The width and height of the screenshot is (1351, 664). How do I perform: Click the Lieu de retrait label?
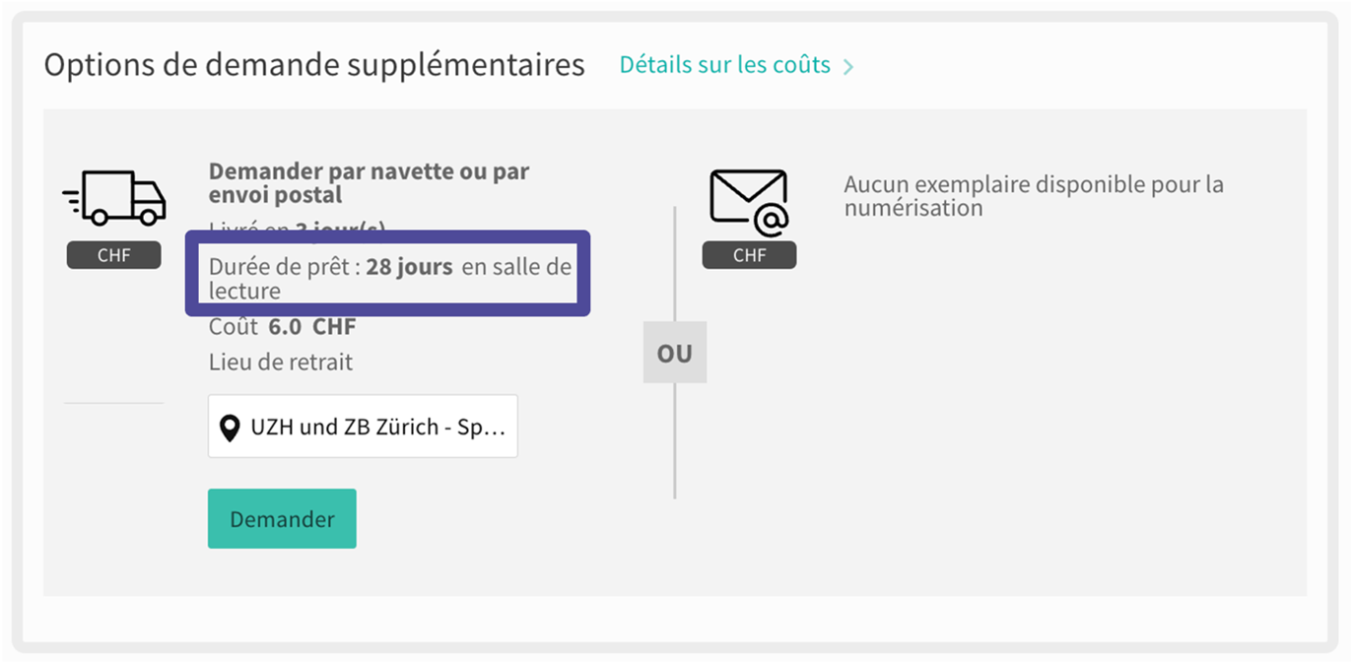click(x=281, y=362)
